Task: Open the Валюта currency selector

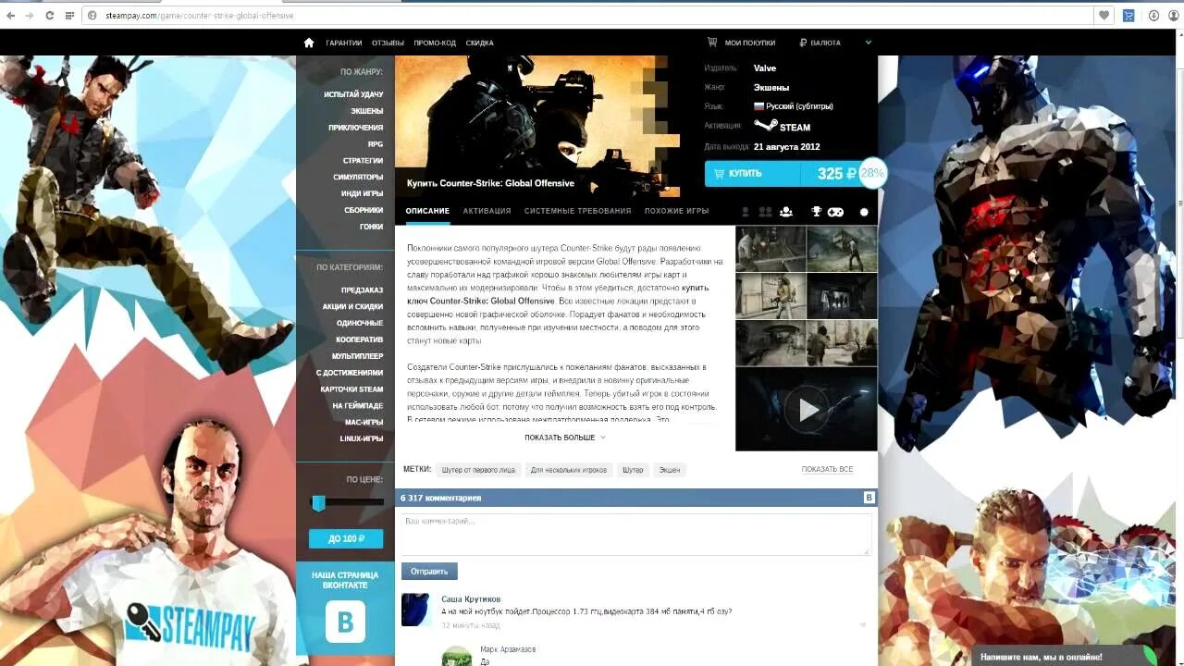Action: (x=819, y=43)
